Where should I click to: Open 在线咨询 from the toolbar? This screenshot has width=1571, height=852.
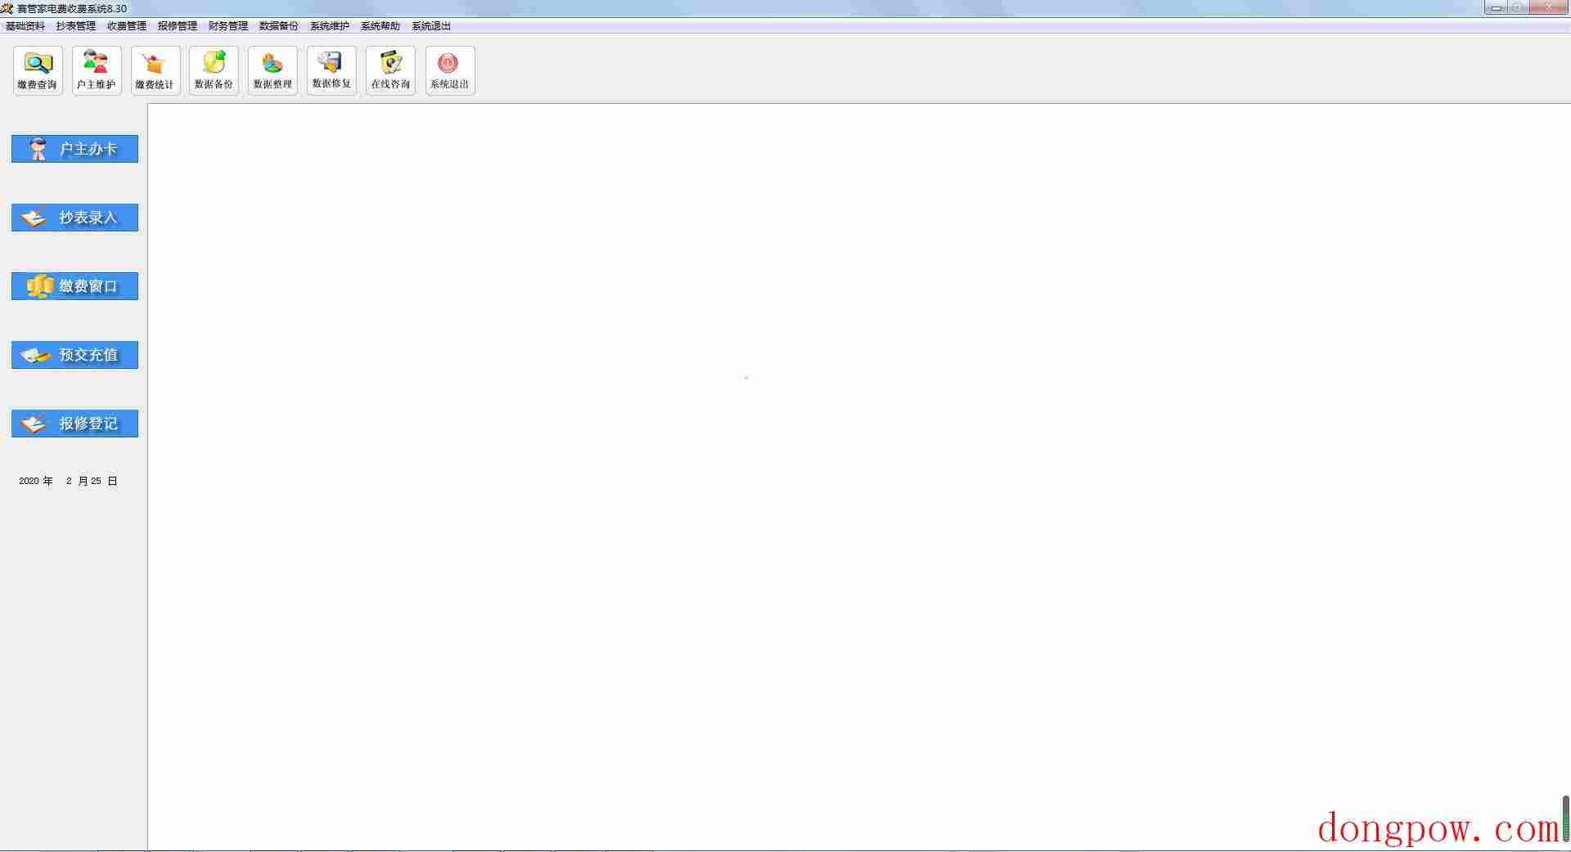coord(390,70)
